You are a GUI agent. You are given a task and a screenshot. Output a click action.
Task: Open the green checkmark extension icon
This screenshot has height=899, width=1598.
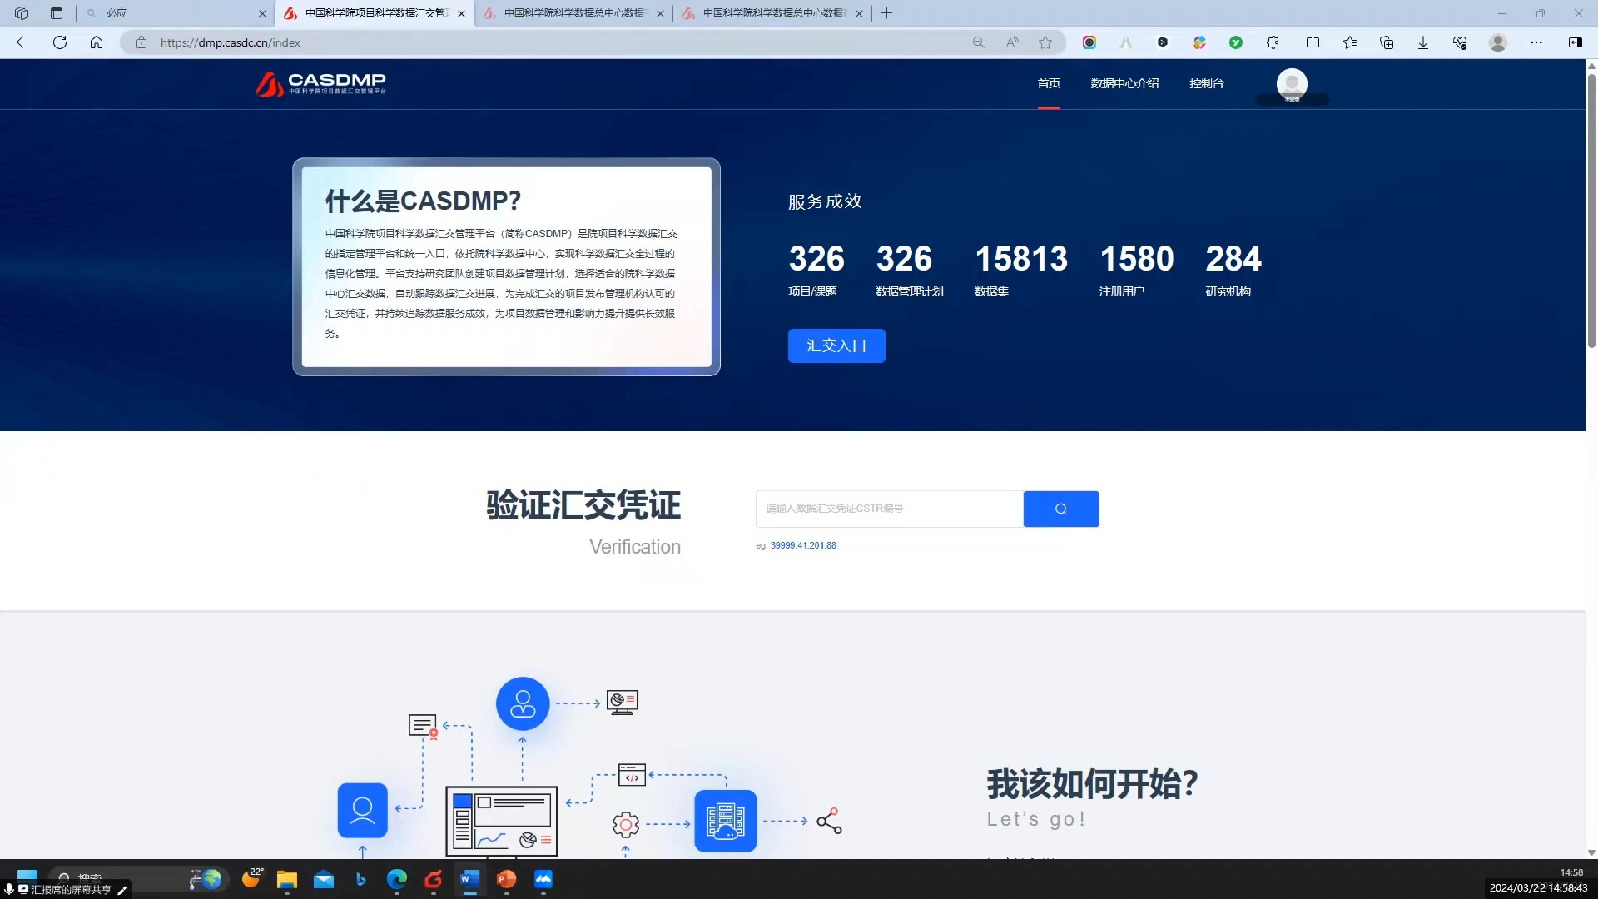(1236, 42)
